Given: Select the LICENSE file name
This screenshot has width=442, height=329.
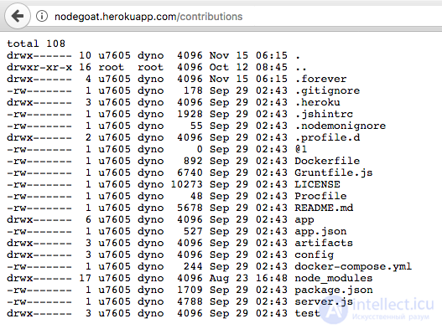Looking at the screenshot, I should click(x=317, y=184).
